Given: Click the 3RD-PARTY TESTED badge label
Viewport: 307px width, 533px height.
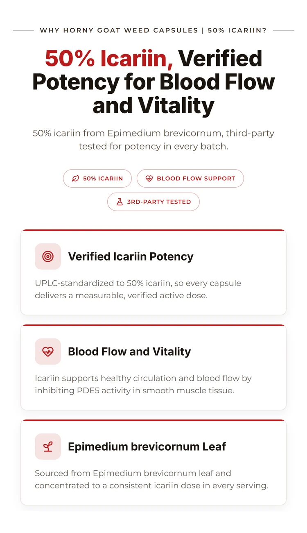Looking at the screenshot, I should tap(159, 202).
